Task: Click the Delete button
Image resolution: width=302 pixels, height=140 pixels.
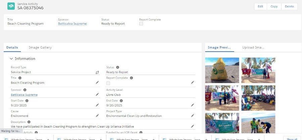Action: click(x=289, y=6)
